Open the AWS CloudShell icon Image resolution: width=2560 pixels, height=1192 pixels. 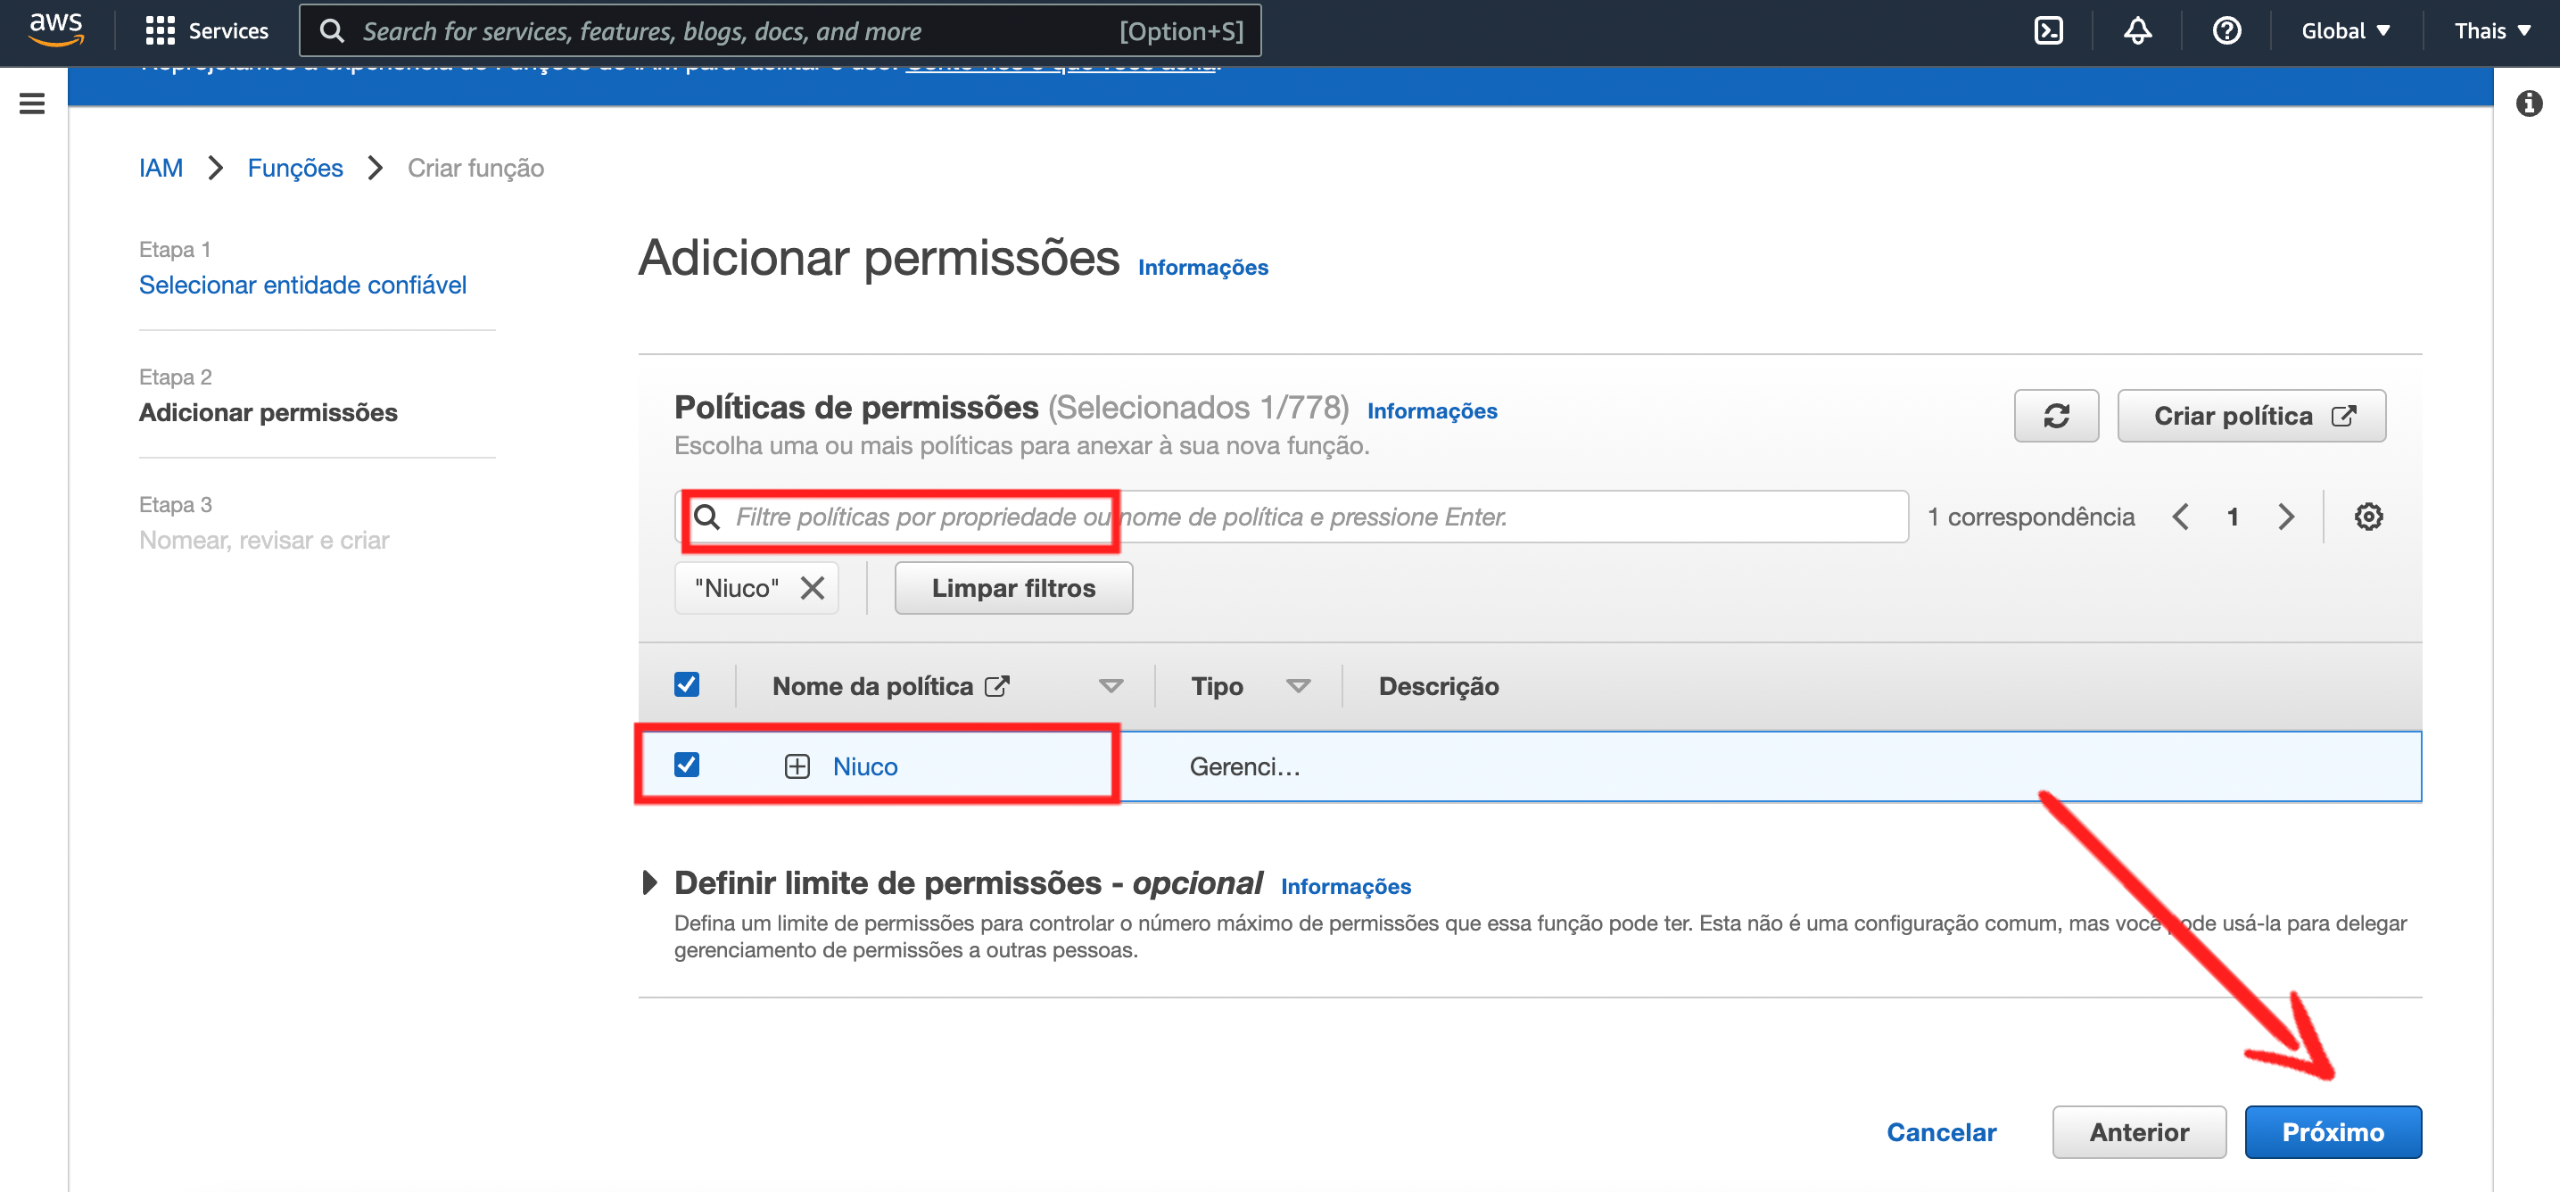coord(2048,31)
